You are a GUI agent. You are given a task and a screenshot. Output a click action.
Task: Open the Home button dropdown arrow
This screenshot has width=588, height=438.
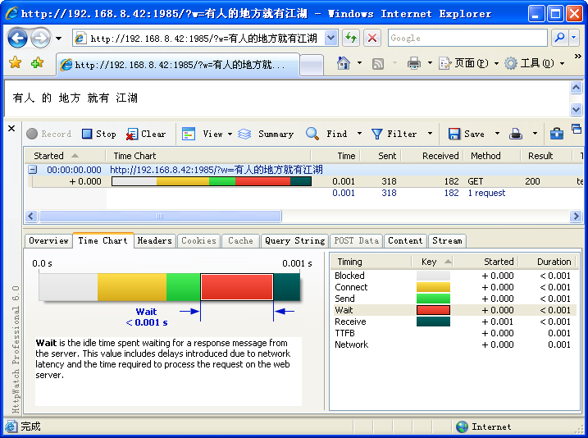click(x=359, y=63)
